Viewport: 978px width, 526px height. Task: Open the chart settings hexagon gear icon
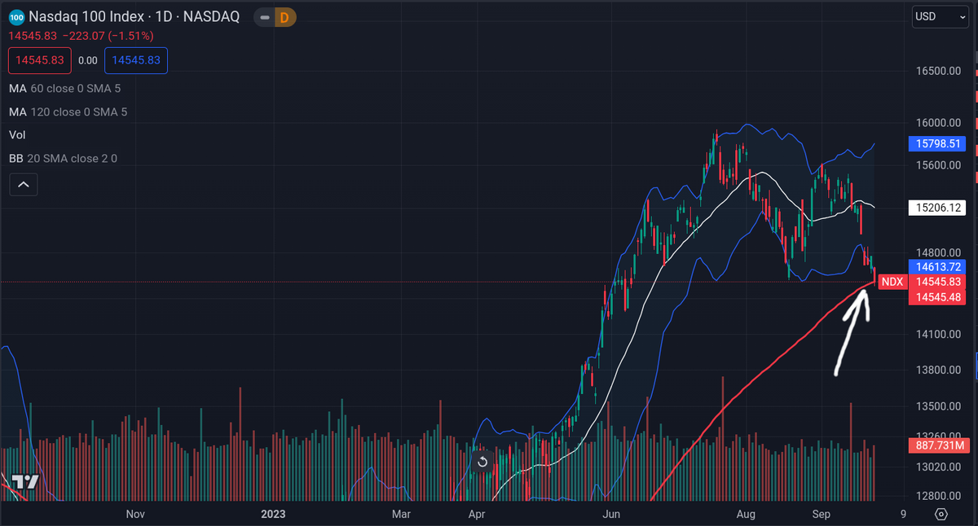[941, 514]
